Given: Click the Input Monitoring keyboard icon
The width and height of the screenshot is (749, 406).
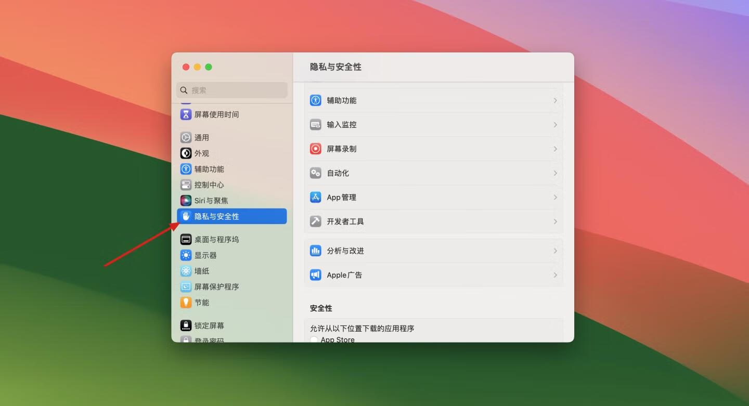Looking at the screenshot, I should [x=316, y=125].
